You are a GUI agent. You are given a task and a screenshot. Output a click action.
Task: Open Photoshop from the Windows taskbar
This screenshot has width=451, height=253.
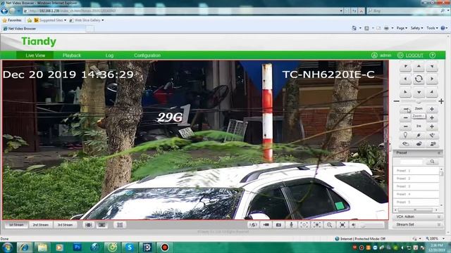[77, 247]
